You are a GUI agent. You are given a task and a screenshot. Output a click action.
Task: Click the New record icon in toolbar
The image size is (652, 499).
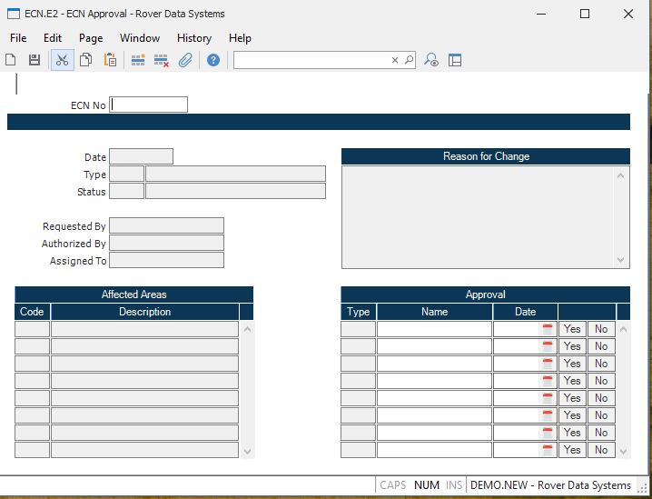[x=11, y=60]
